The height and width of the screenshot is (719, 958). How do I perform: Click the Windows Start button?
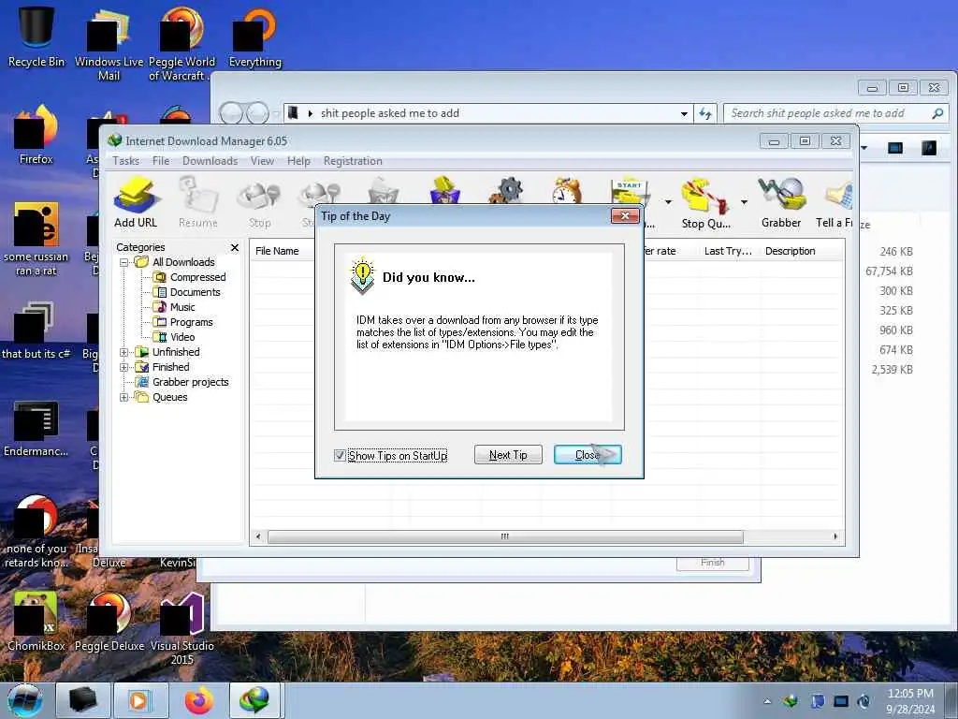click(24, 700)
